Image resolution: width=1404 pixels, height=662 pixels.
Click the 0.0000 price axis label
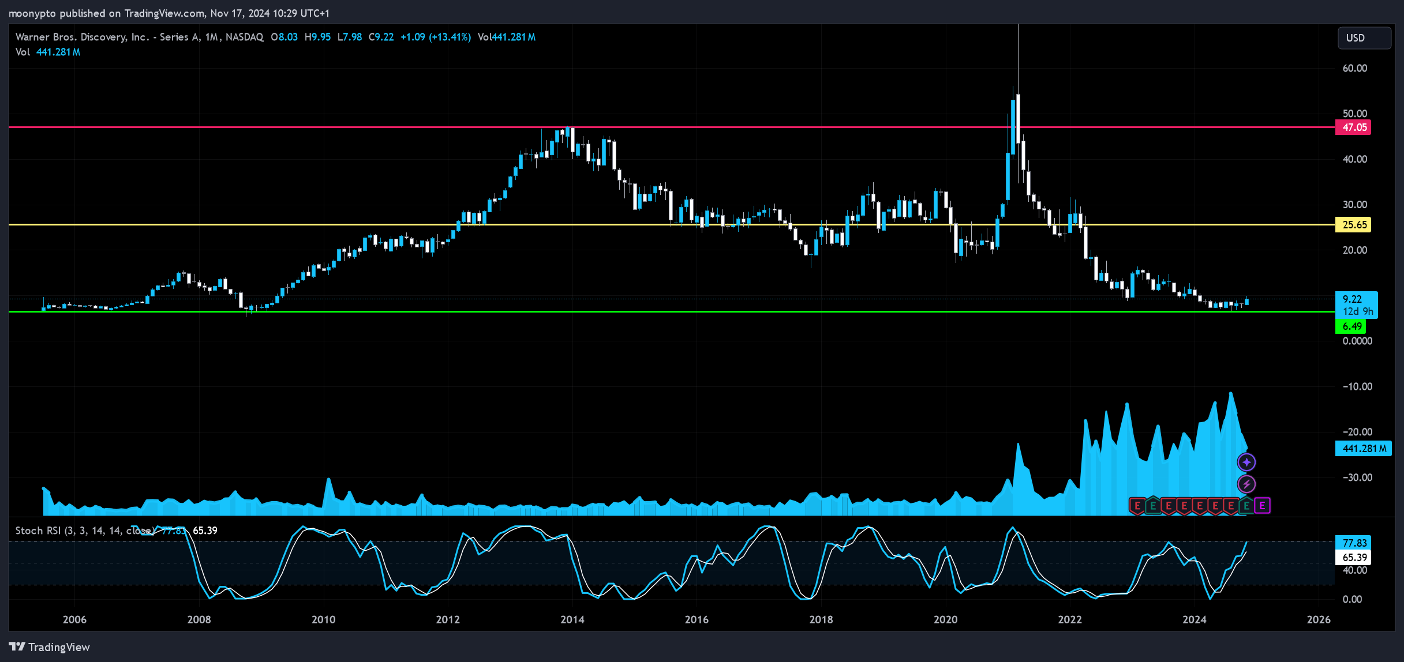(1357, 341)
